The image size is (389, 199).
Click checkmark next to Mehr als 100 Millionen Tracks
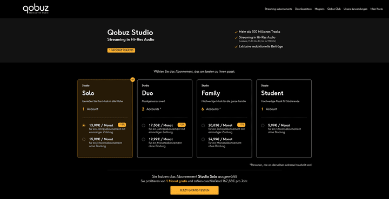236,32
